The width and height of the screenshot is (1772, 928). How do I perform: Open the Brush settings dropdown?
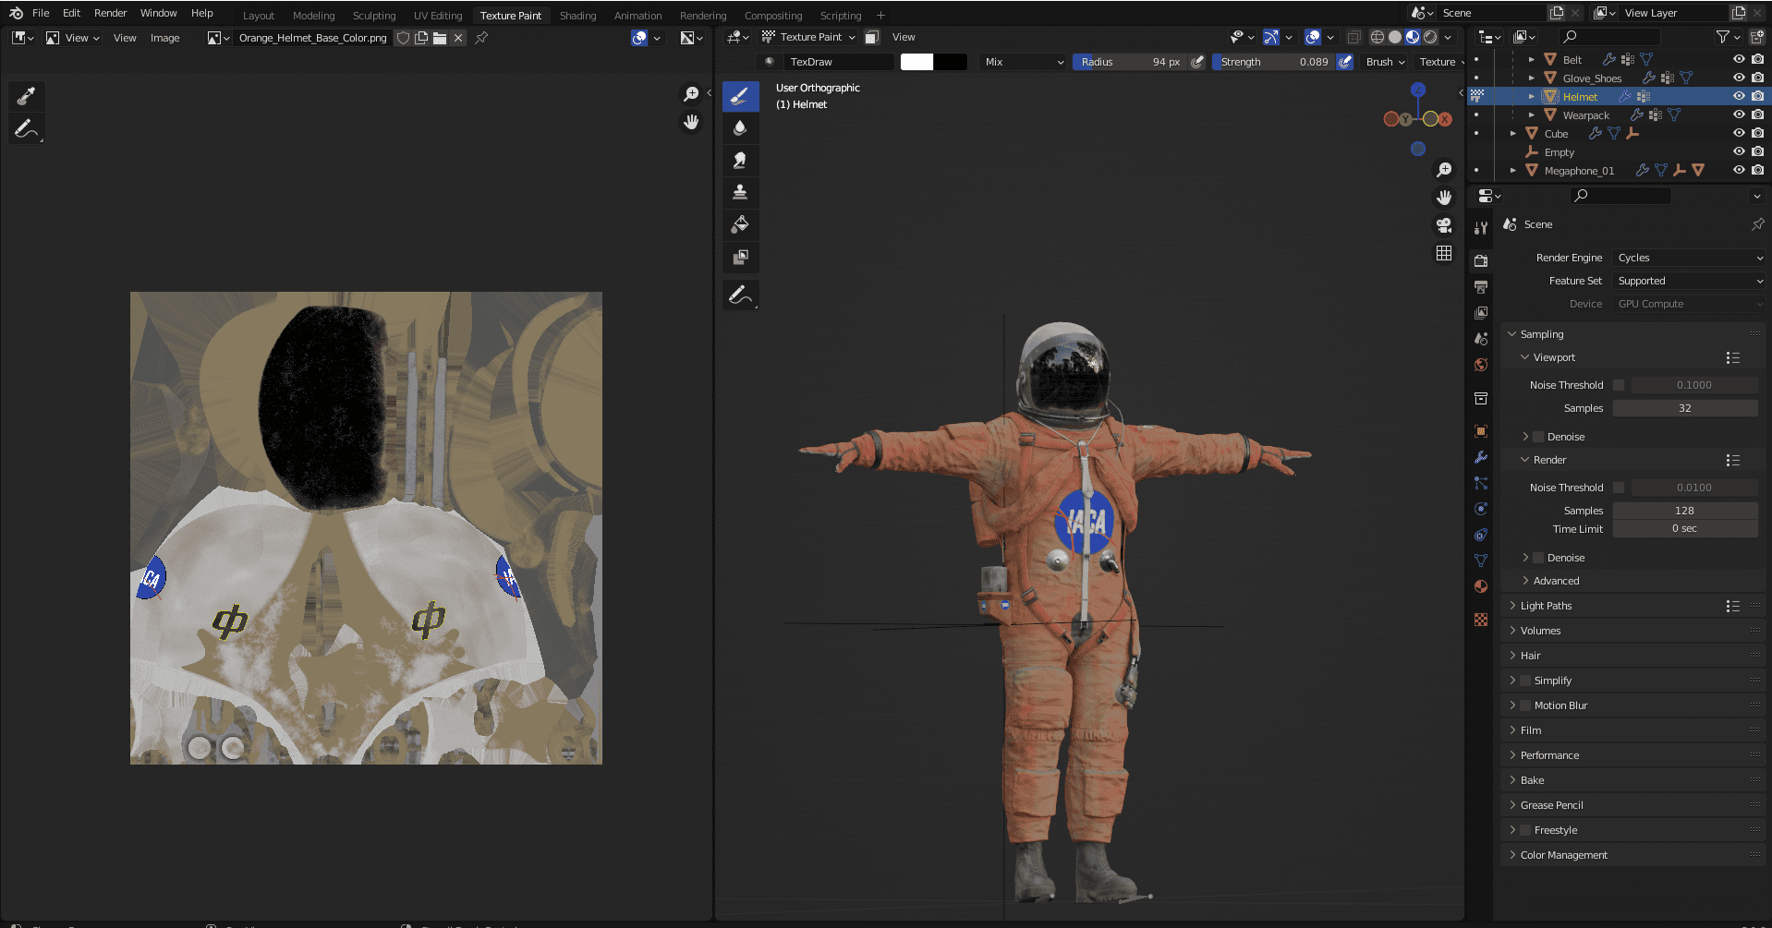[x=1385, y=62]
